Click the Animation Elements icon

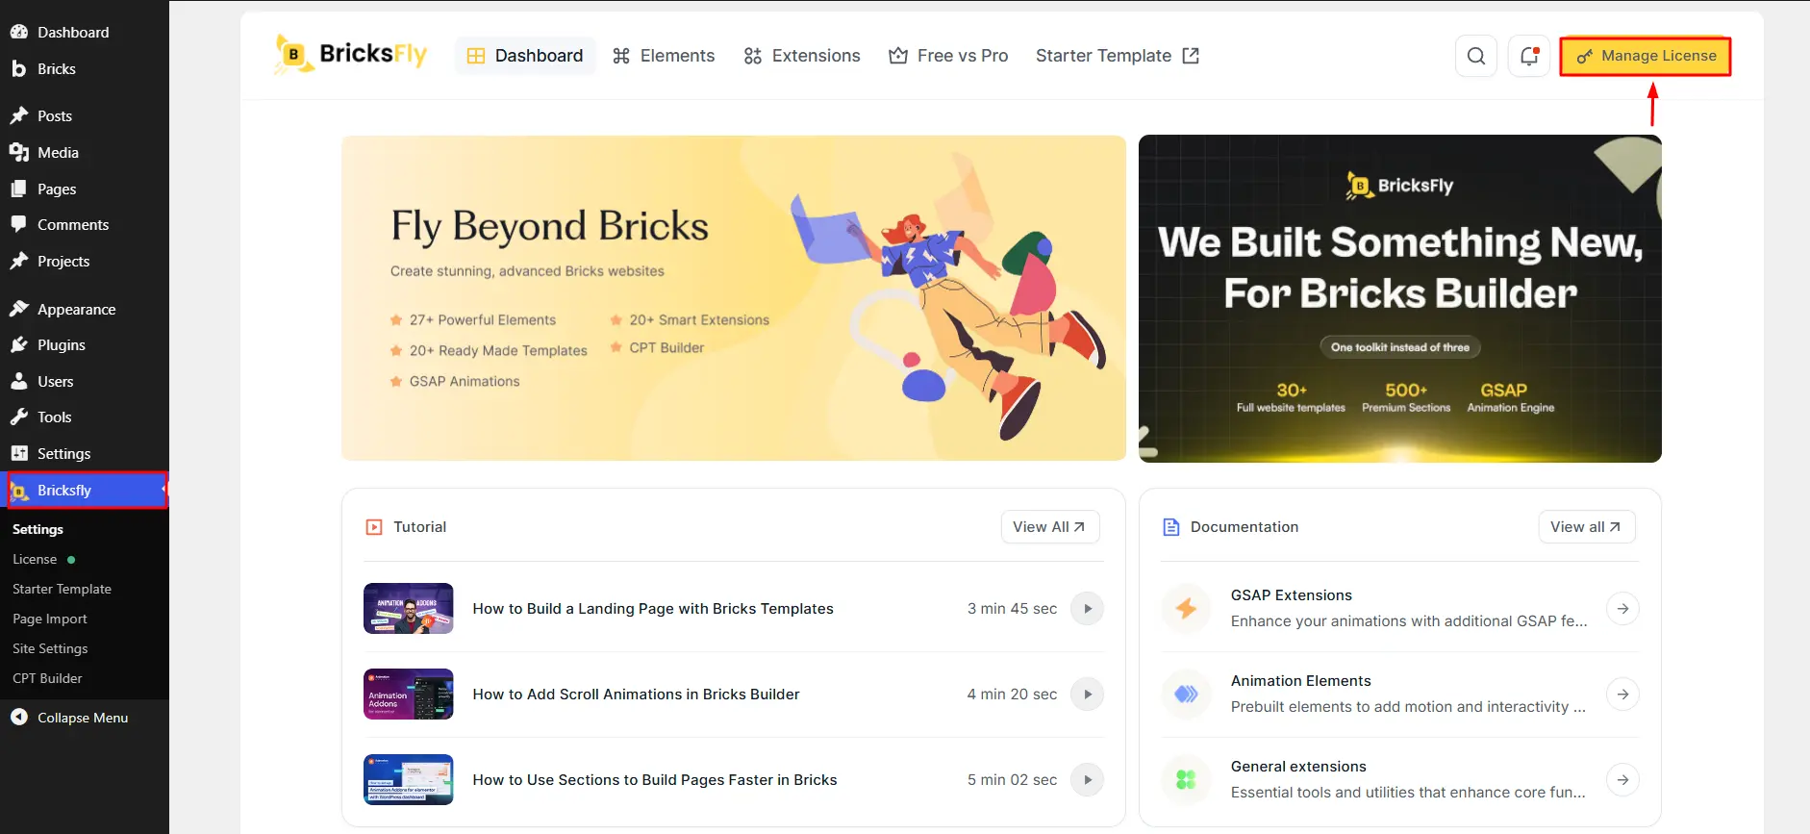[x=1186, y=695]
